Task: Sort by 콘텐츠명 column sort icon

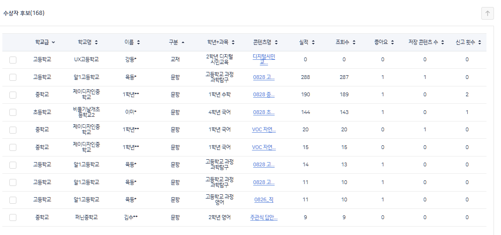Action: tap(276, 43)
